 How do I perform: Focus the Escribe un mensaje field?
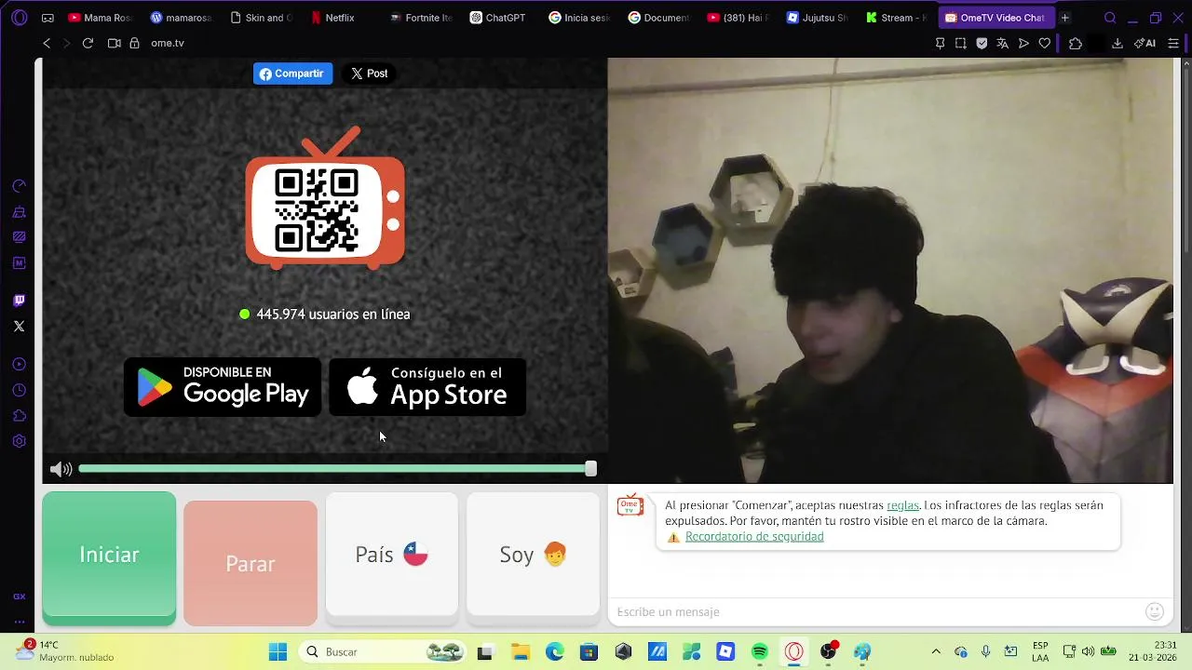coord(875,611)
